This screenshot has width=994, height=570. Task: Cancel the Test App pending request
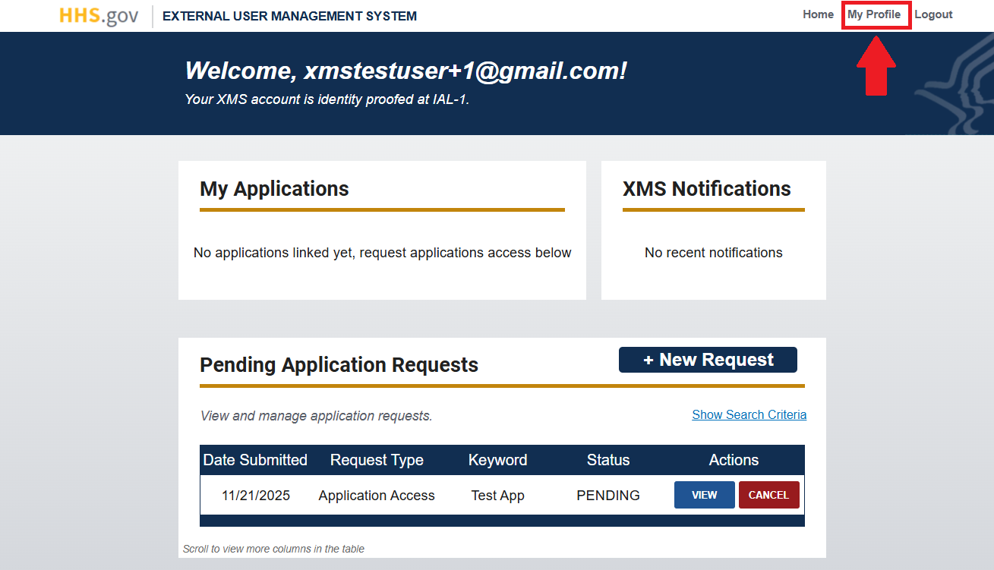[x=768, y=495]
